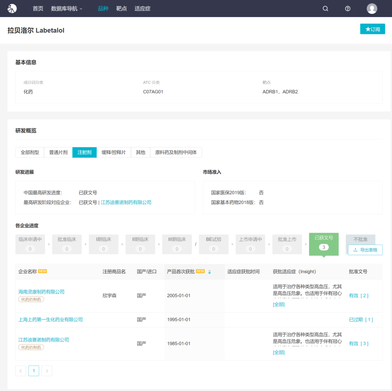This screenshot has width=392, height=391.
Task: Subscribe with the ★订阅 button
Action: pyautogui.click(x=372, y=29)
